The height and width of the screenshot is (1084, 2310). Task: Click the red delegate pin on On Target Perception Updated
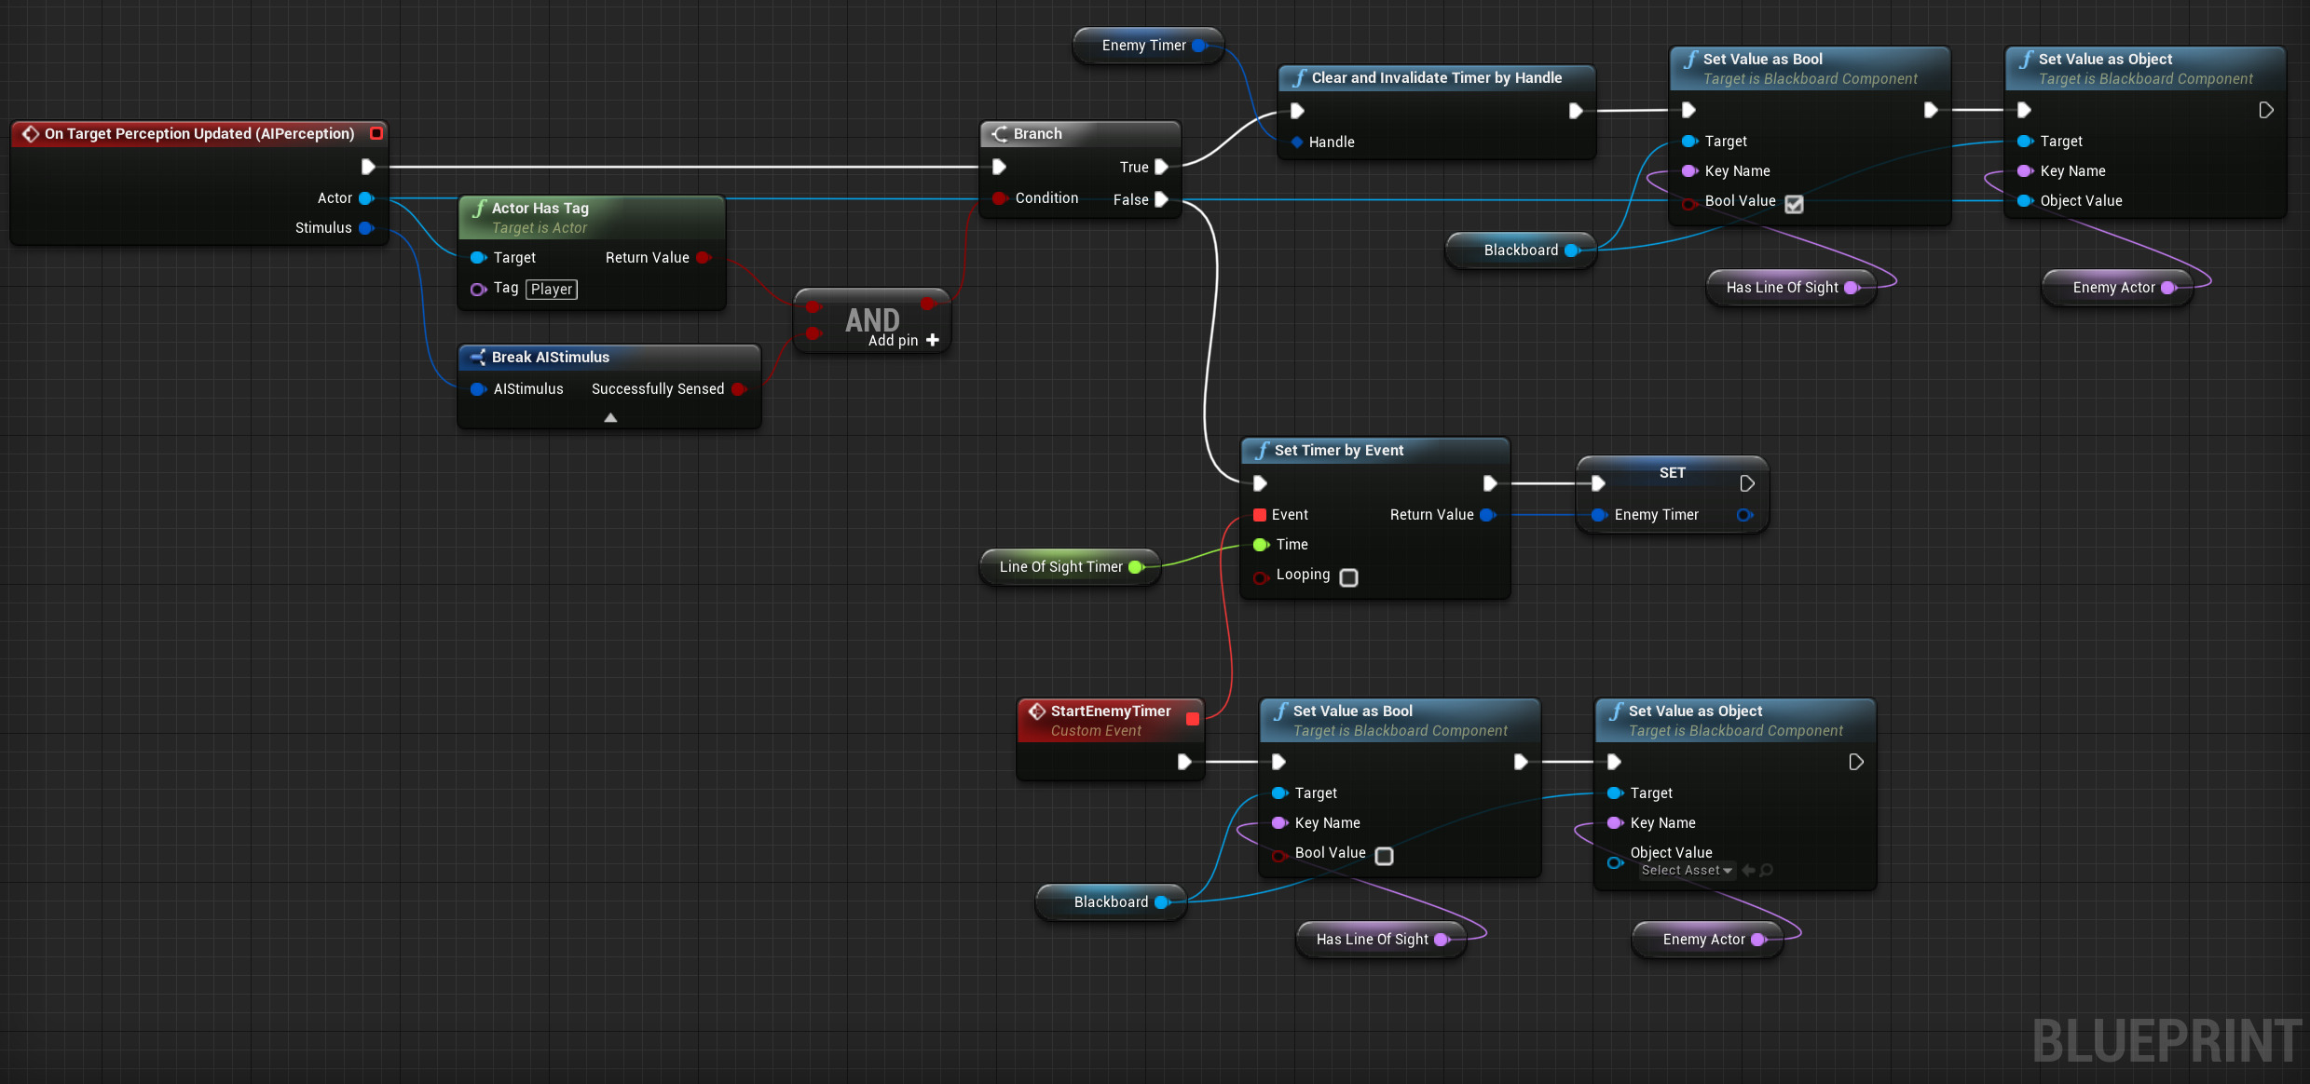(x=376, y=133)
